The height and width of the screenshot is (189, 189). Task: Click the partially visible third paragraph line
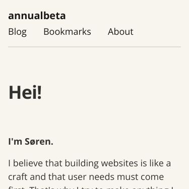[91, 187]
